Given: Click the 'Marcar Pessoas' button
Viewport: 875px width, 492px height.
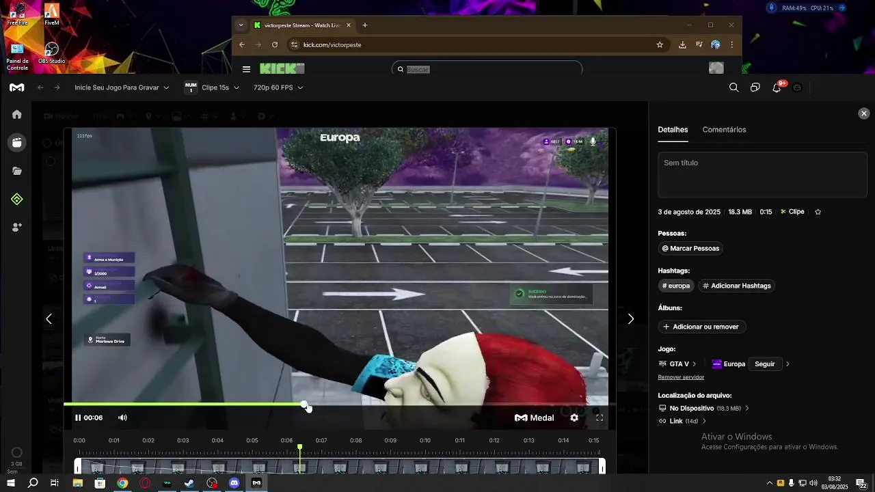Looking at the screenshot, I should click(690, 248).
